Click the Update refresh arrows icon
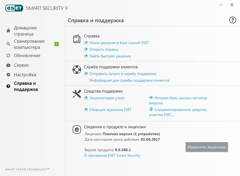The height and width of the screenshot is (176, 240). (x=8, y=55)
